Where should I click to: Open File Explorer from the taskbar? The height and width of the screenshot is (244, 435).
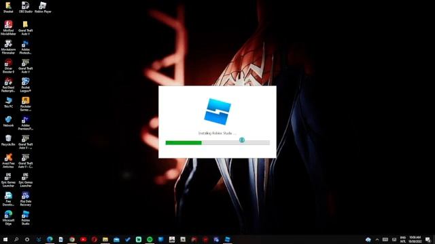105,239
